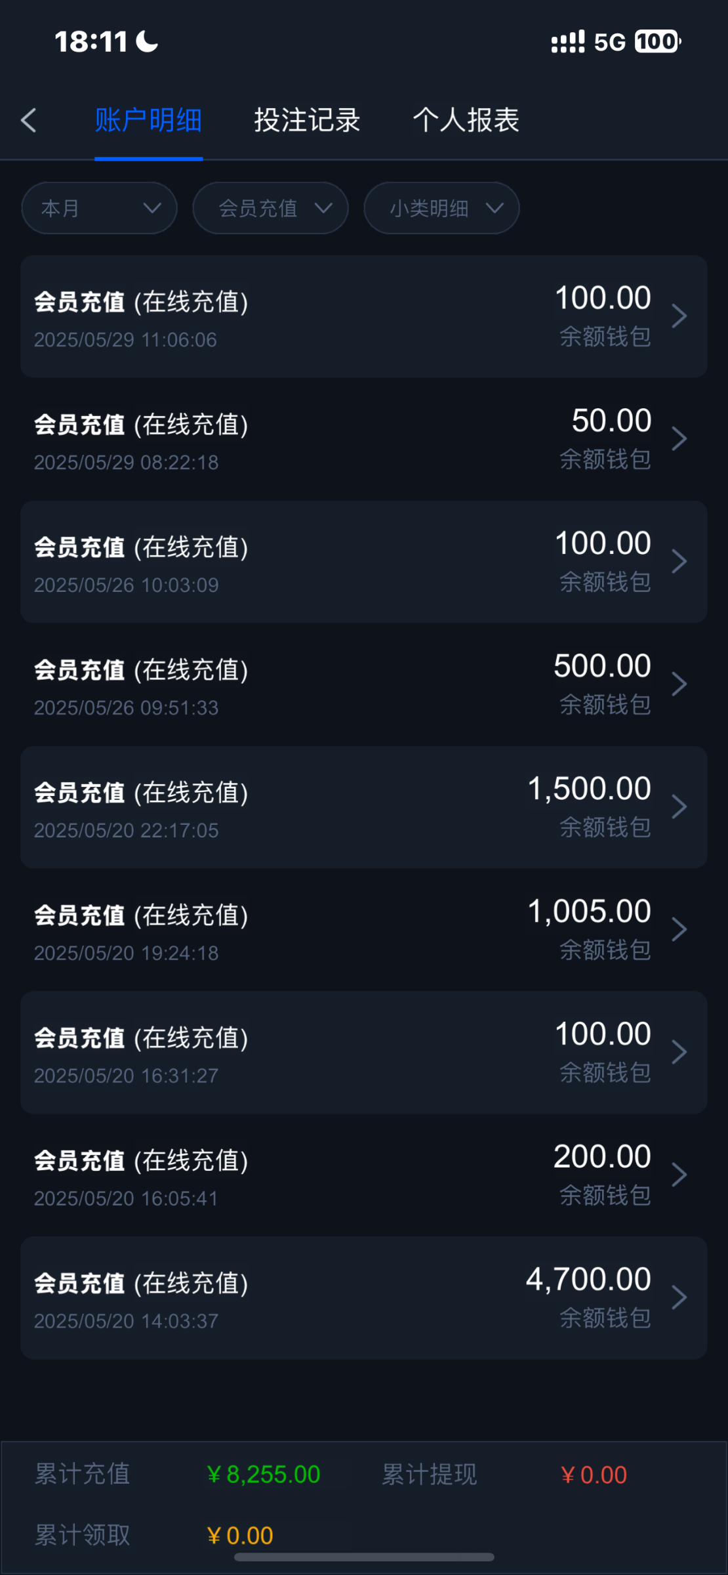Tap chevron on the 500.00 recharge entry
The height and width of the screenshot is (1575, 728).
coord(679,684)
